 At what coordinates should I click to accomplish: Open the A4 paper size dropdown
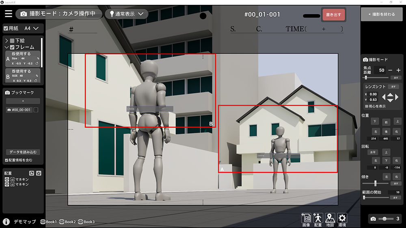[32, 28]
